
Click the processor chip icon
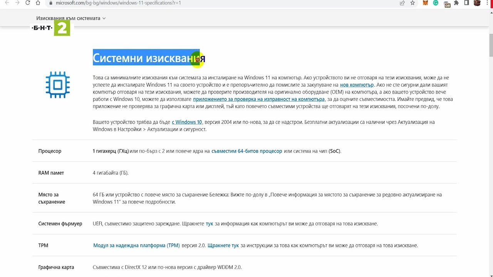[x=58, y=85]
